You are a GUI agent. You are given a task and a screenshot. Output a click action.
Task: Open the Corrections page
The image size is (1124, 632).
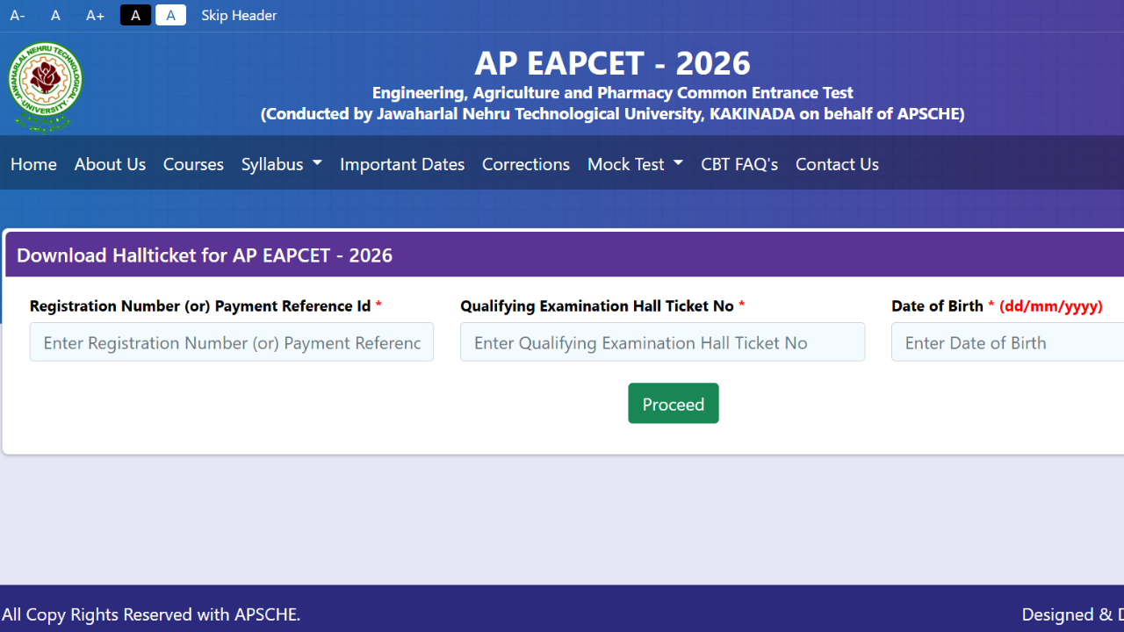[x=525, y=164]
